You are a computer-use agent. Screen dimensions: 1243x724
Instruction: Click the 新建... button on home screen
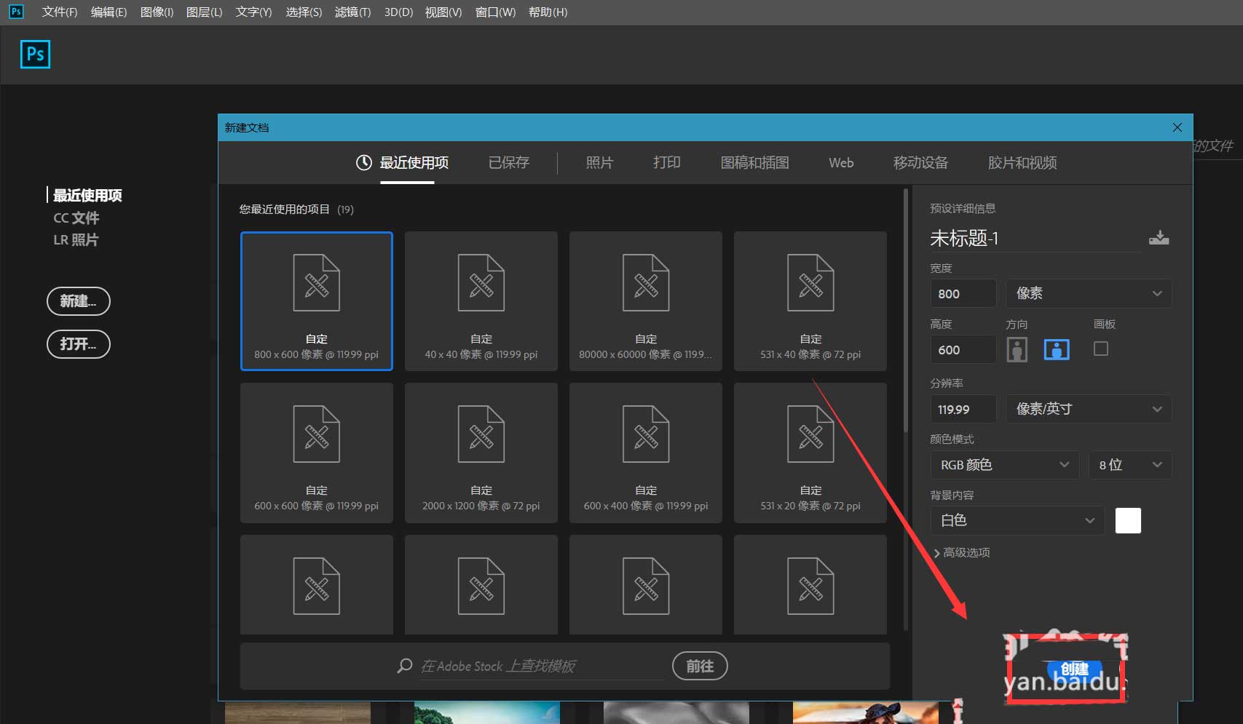(x=79, y=301)
